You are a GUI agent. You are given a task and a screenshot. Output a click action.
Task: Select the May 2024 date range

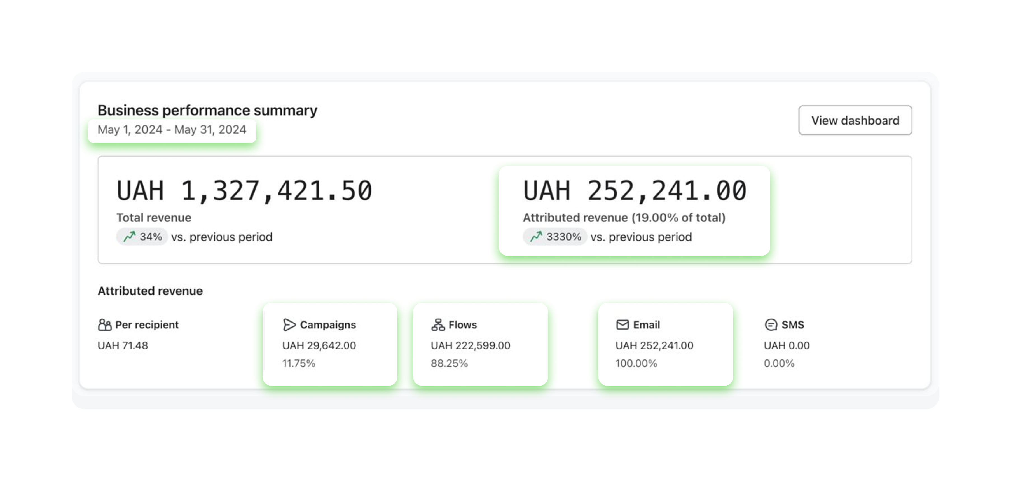[172, 130]
